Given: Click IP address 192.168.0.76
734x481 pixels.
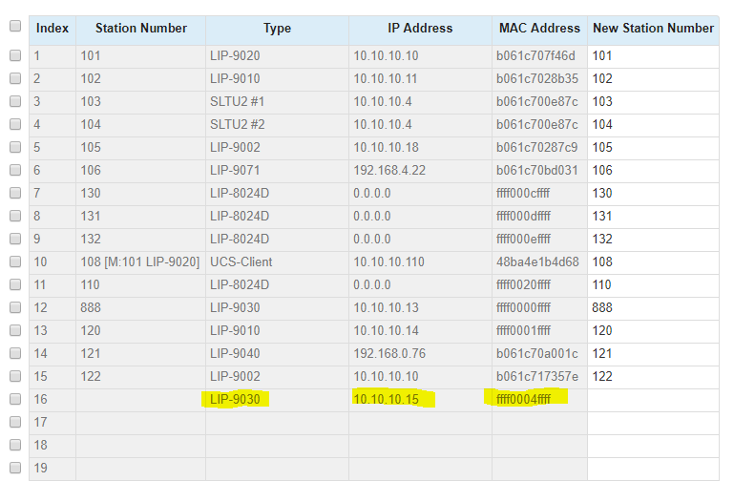Looking at the screenshot, I should tap(389, 353).
